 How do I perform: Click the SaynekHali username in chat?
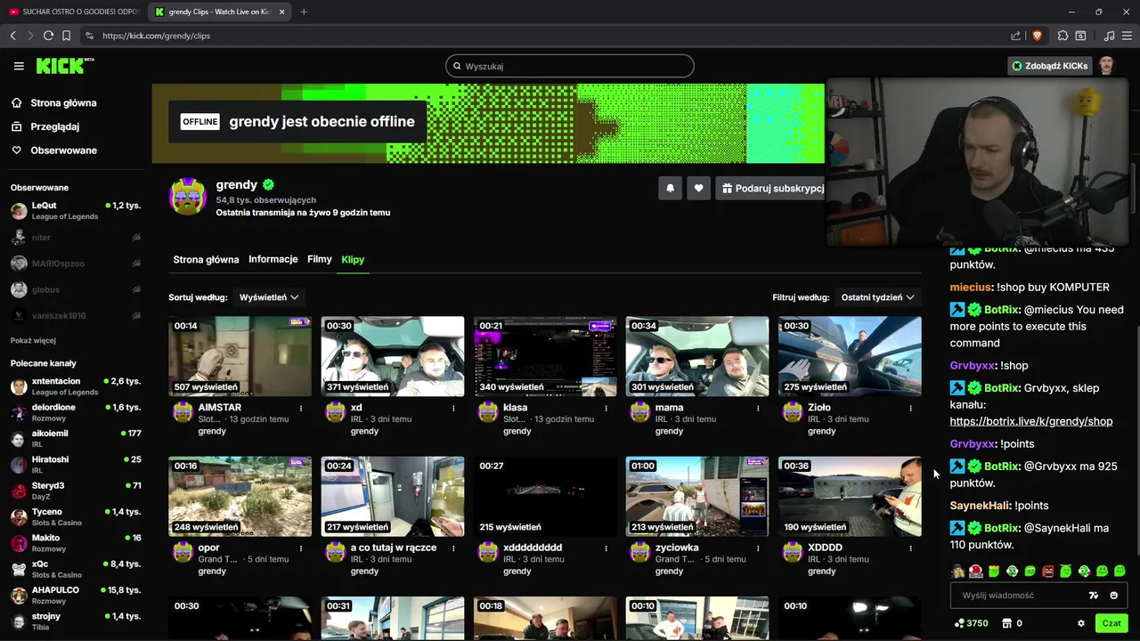(980, 506)
